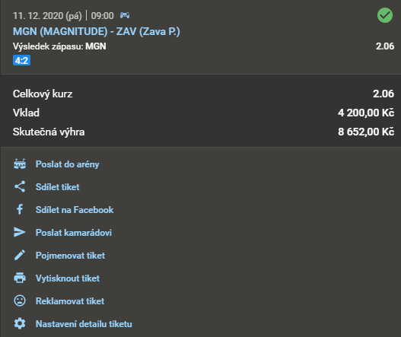Click the pencil rename icon

20,255
